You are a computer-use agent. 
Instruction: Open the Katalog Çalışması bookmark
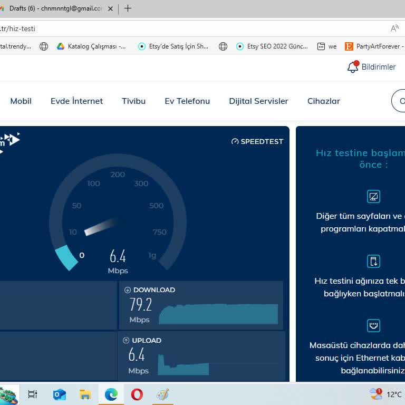(91, 46)
